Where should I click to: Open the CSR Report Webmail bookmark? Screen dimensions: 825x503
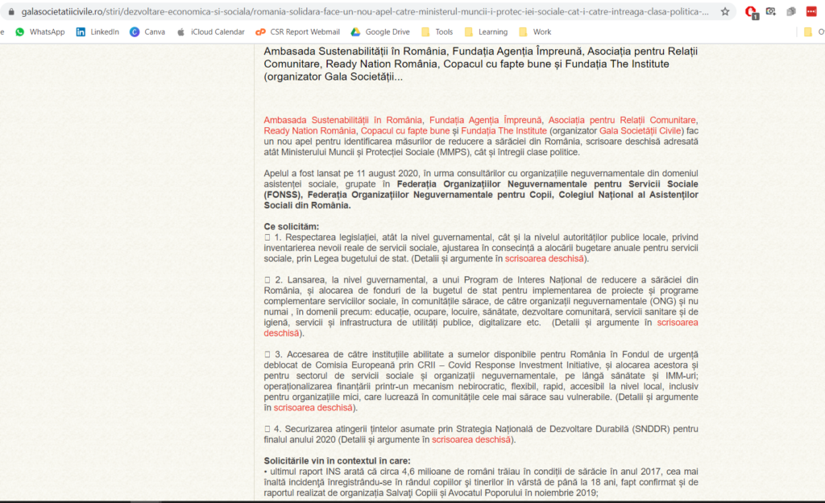(298, 32)
